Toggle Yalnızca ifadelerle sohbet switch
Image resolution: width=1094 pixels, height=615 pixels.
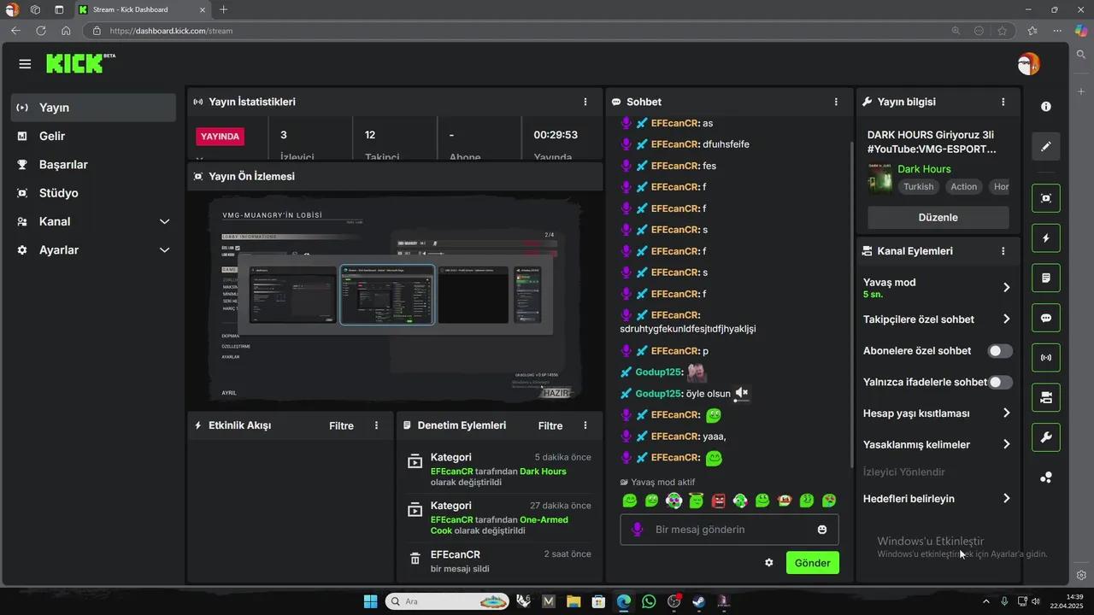1000,382
